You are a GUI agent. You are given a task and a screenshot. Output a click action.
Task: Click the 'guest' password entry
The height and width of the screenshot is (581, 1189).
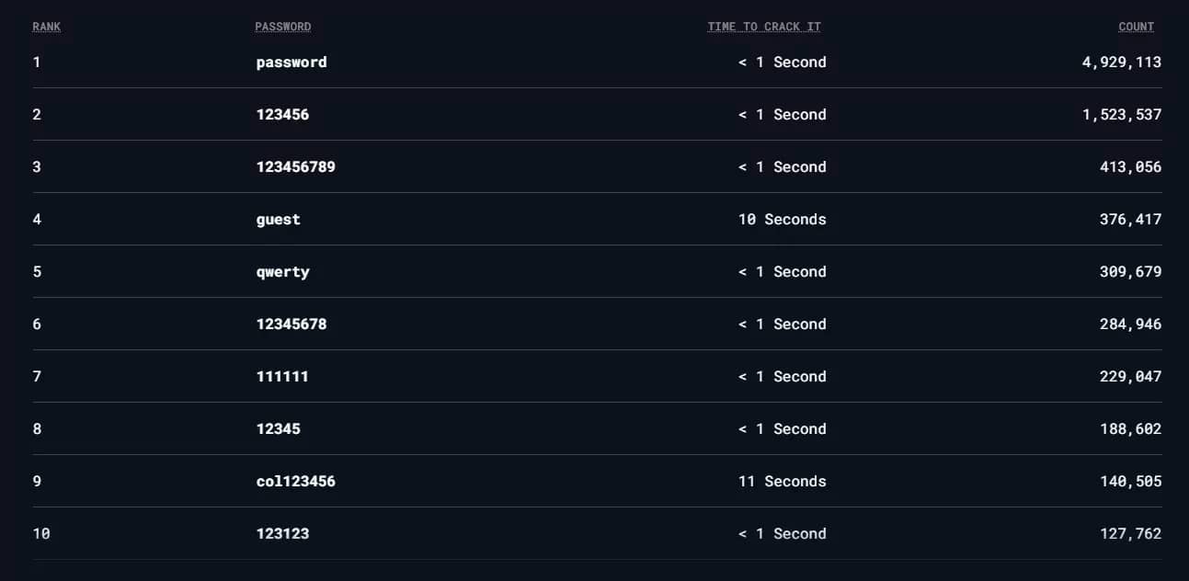click(x=278, y=220)
